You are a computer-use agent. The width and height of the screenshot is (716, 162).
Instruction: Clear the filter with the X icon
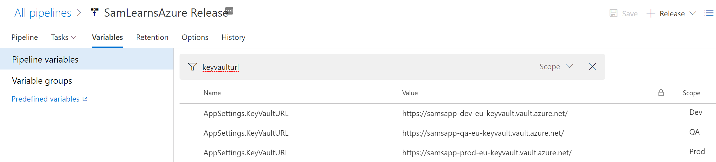[x=592, y=67]
